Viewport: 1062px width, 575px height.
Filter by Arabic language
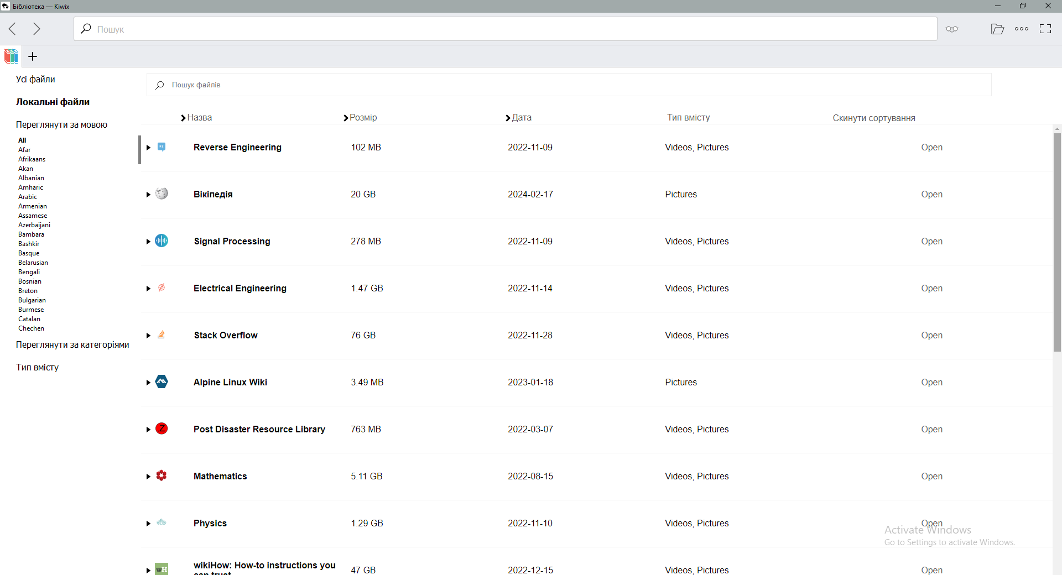pyautogui.click(x=28, y=197)
